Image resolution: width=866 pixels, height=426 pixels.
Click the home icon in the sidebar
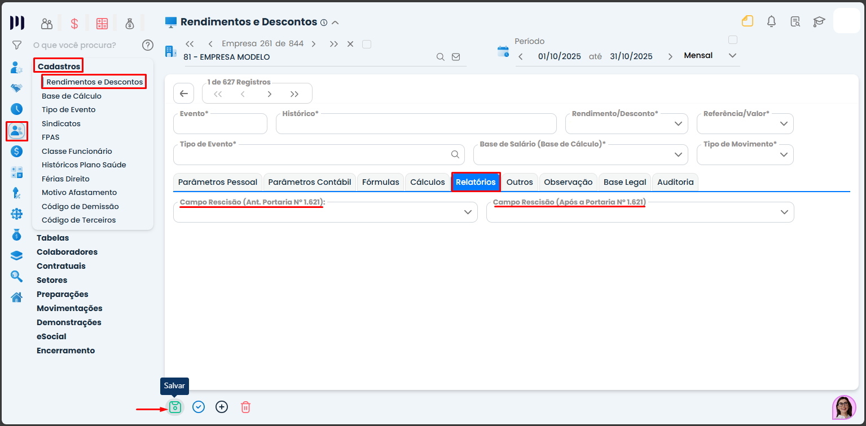pyautogui.click(x=17, y=297)
